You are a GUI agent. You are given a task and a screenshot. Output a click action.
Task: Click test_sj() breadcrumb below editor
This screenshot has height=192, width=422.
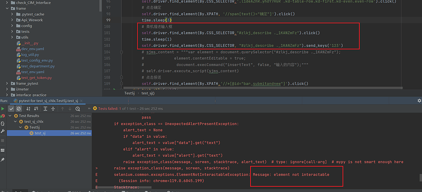tap(148, 93)
